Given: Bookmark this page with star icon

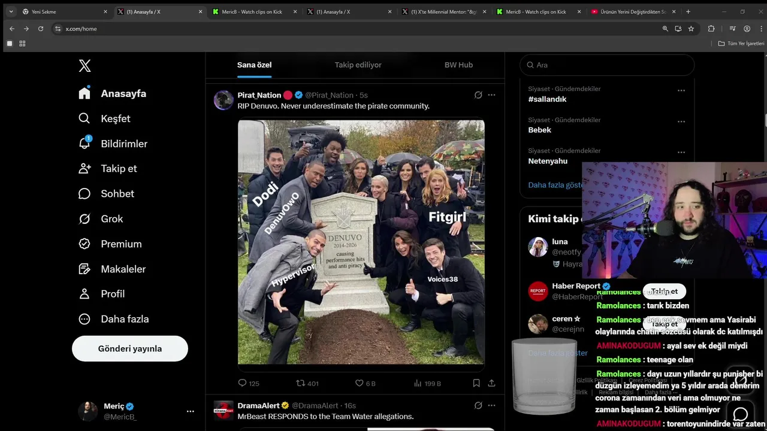Looking at the screenshot, I should pos(691,29).
